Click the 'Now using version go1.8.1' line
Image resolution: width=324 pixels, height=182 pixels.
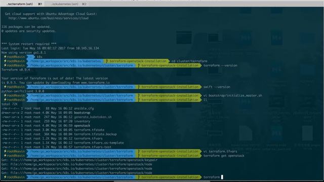[x=24, y=53]
